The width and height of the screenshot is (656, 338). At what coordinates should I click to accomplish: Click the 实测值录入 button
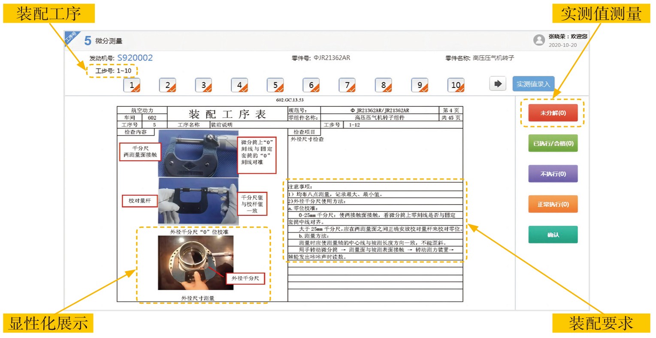tap(533, 84)
